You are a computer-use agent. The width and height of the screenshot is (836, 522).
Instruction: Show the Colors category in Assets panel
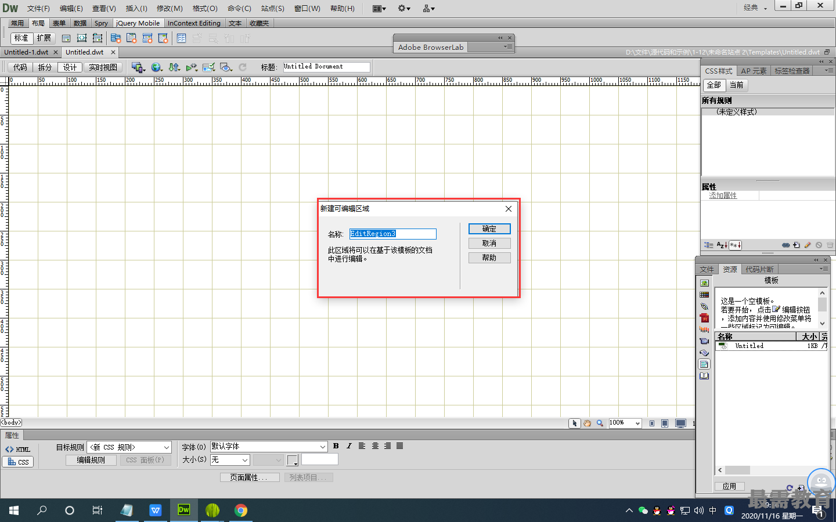[x=704, y=295]
